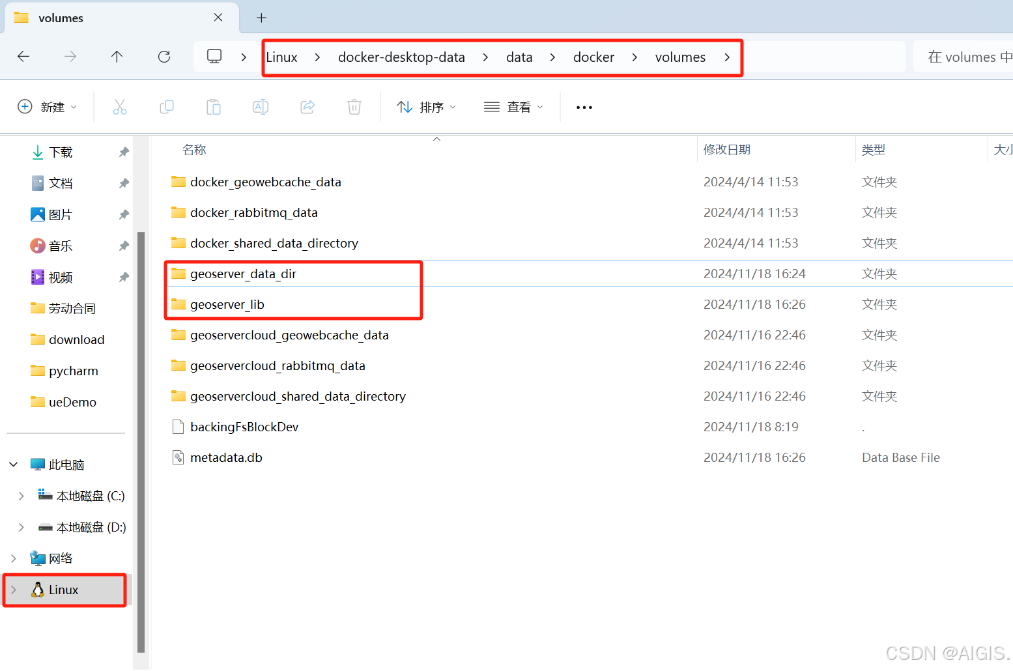
Task: Open a new tab with plus button
Action: coord(261,18)
